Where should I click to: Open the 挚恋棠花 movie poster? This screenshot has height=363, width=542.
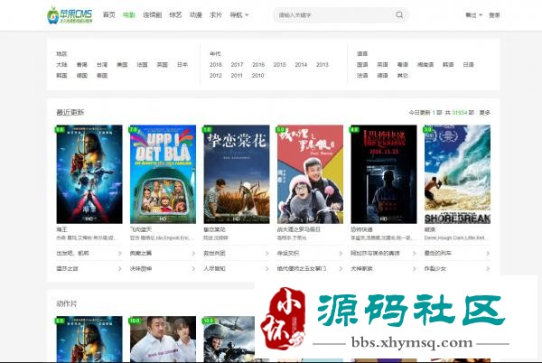pos(237,174)
